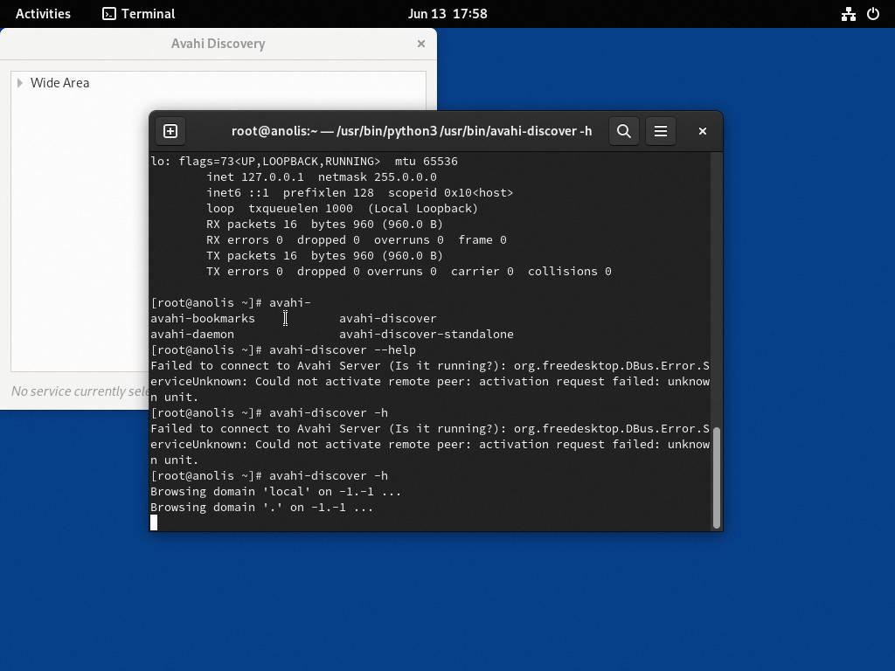Viewport: 895px width, 671px height.
Task: Open the Activities overview
Action: (43, 14)
